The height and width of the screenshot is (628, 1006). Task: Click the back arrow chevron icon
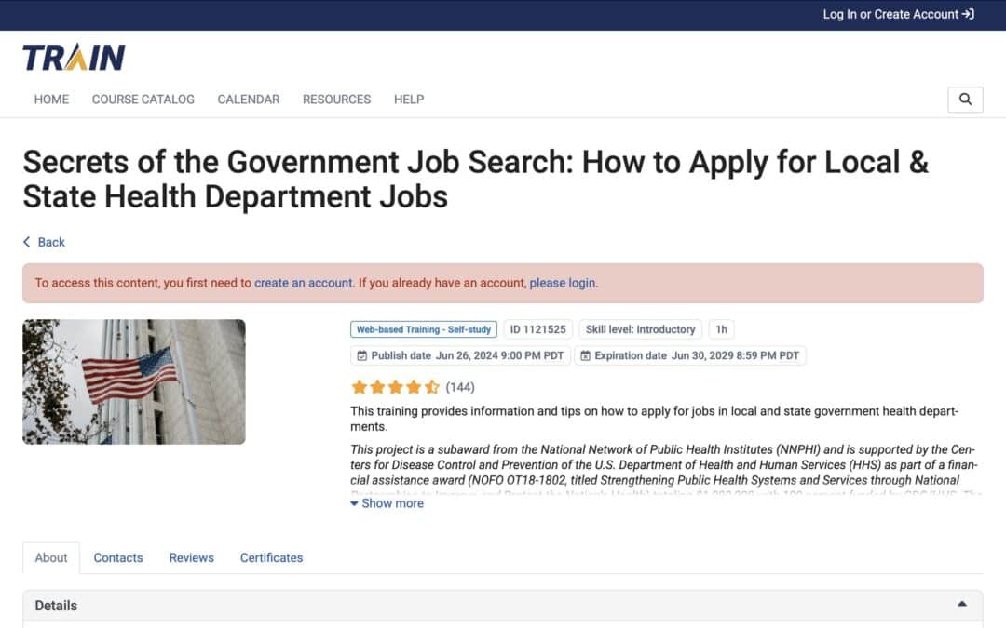click(25, 242)
